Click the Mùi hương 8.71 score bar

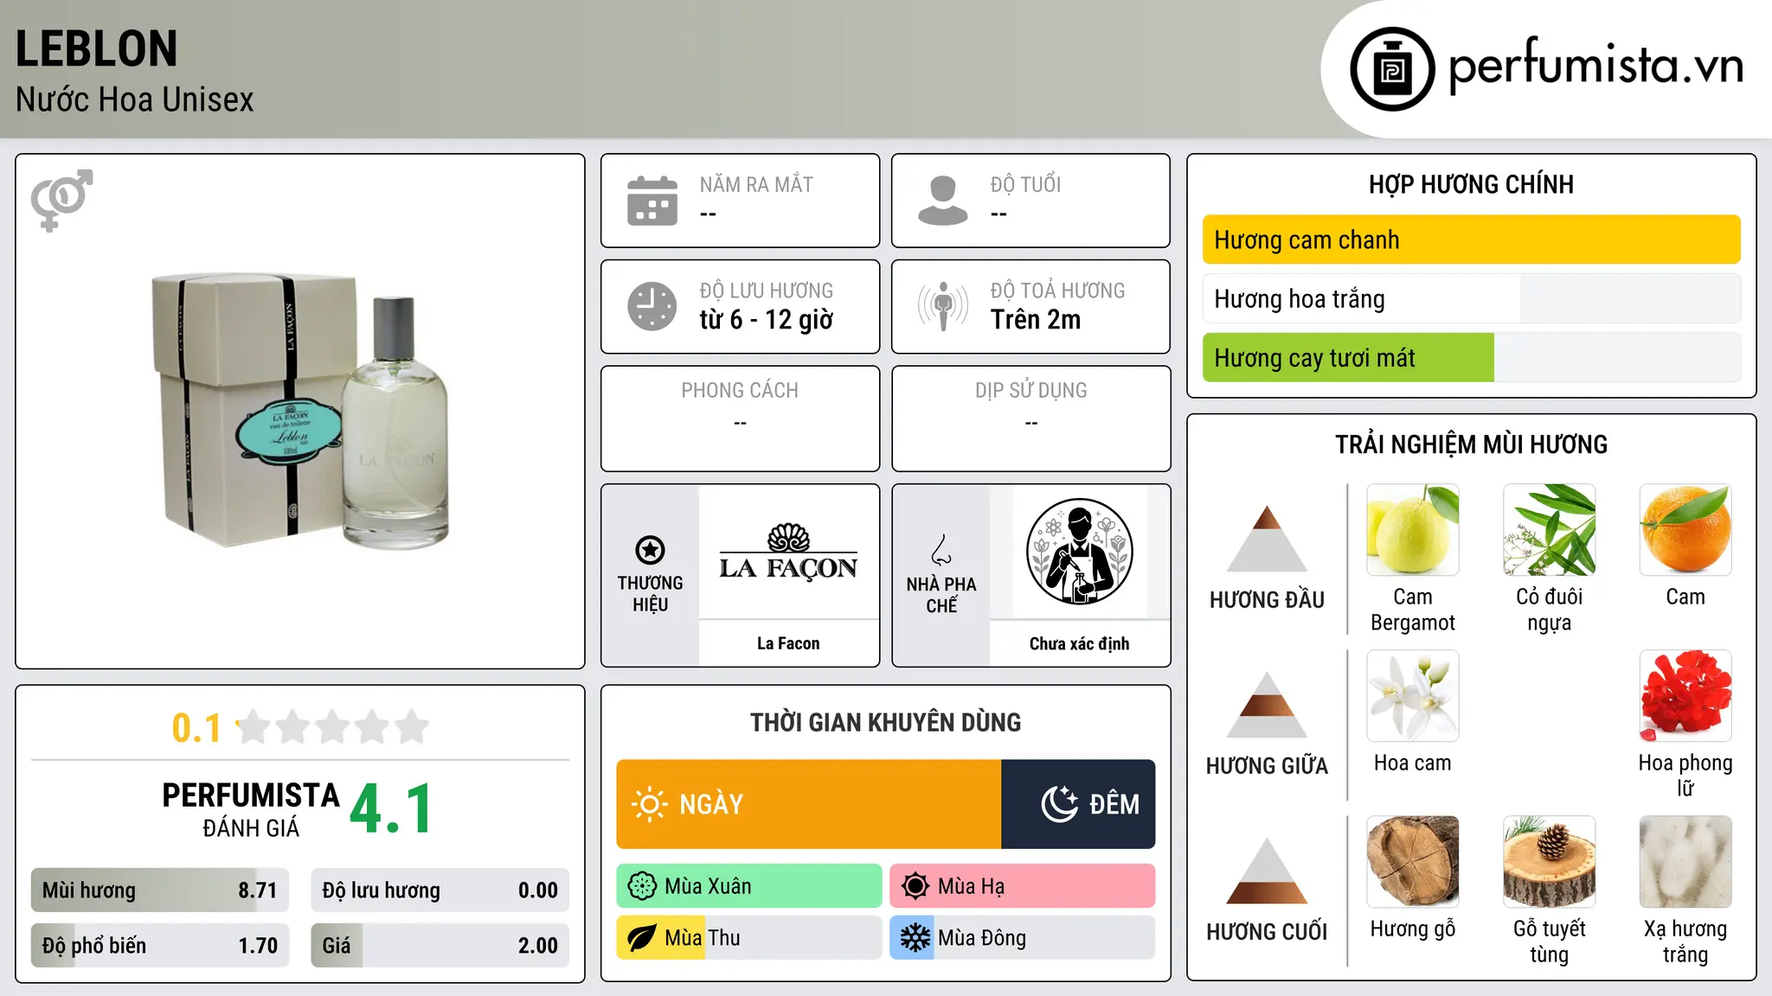coord(160,891)
